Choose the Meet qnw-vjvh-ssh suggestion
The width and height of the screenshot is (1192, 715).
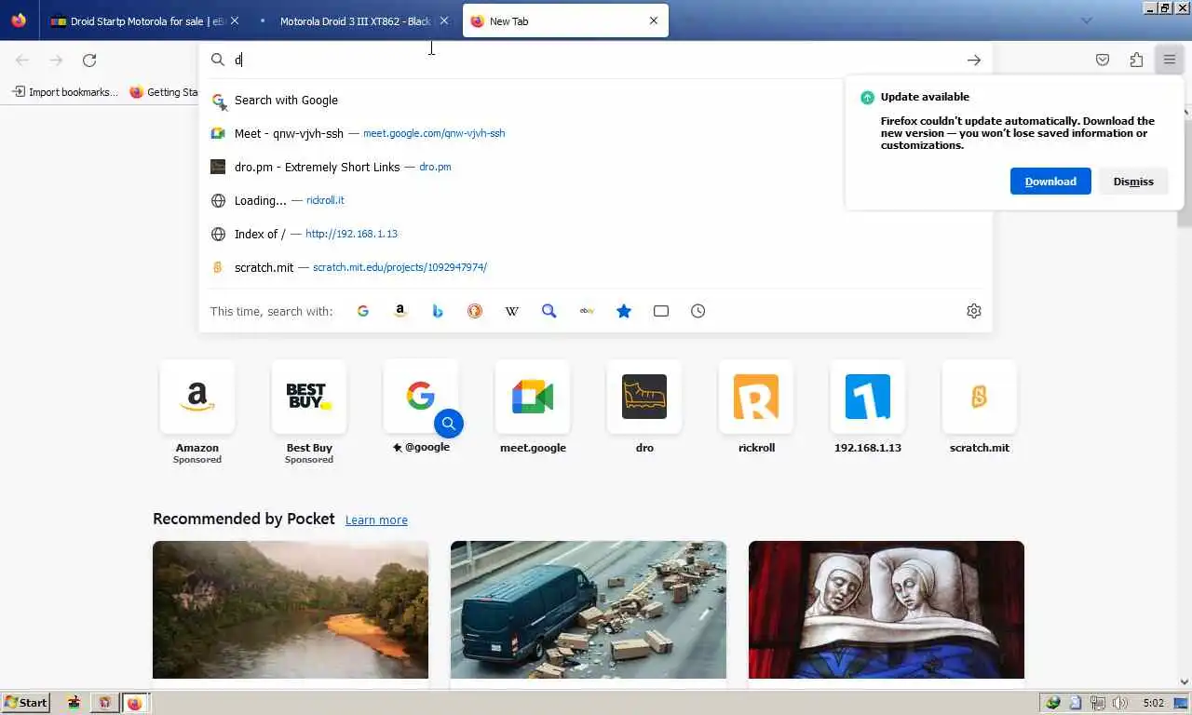pos(595,133)
